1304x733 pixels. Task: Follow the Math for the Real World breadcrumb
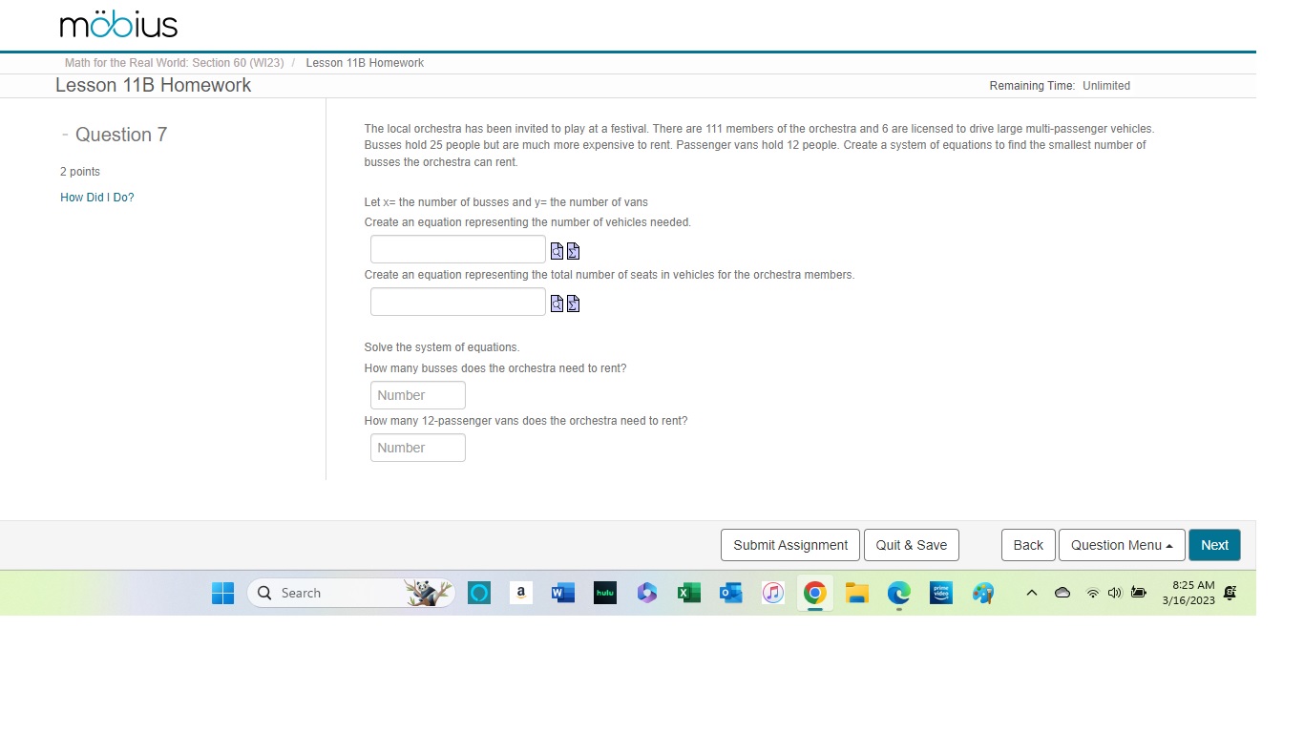point(175,63)
